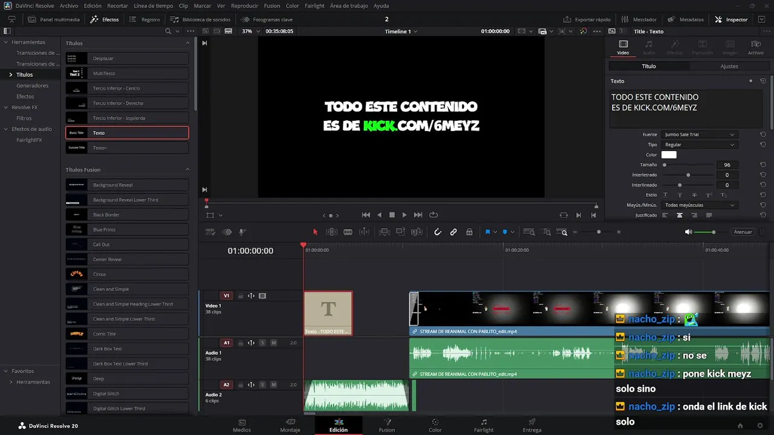Toggle Loop playback button

pos(434,215)
